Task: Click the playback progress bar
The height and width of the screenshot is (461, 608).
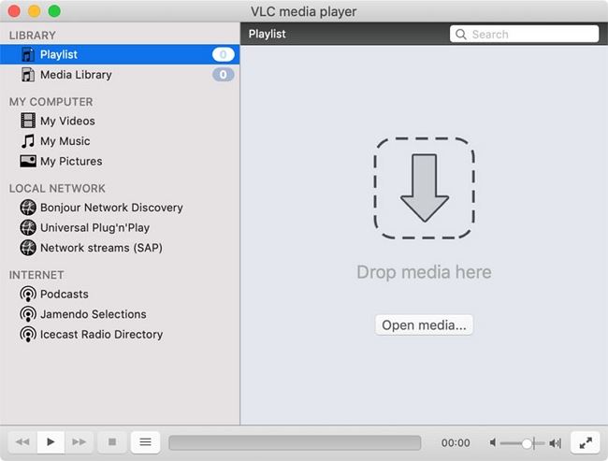Action: 295,443
